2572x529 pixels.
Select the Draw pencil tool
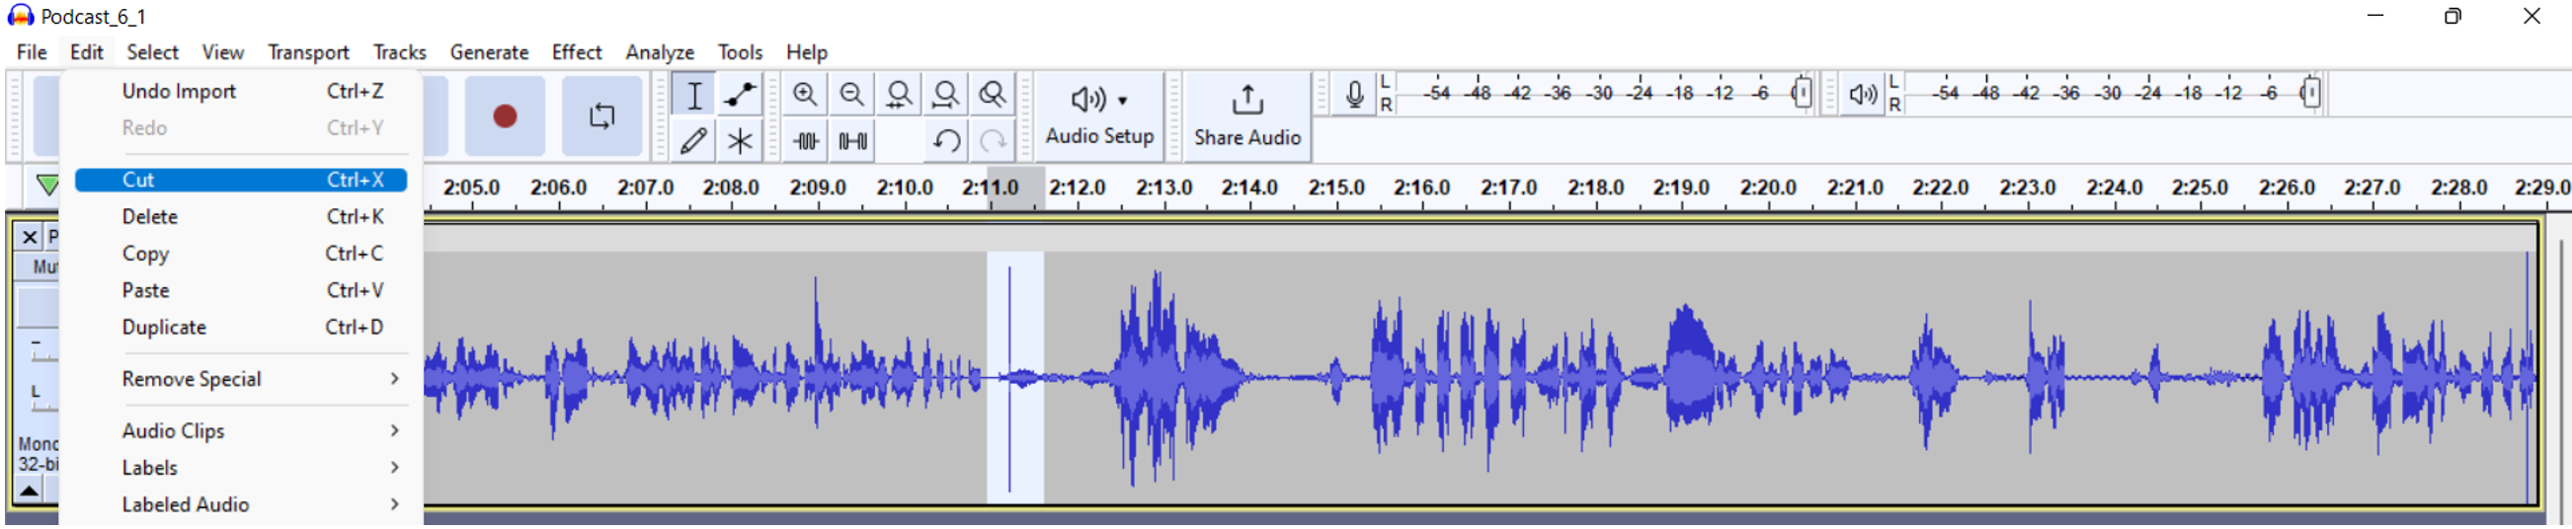(694, 141)
